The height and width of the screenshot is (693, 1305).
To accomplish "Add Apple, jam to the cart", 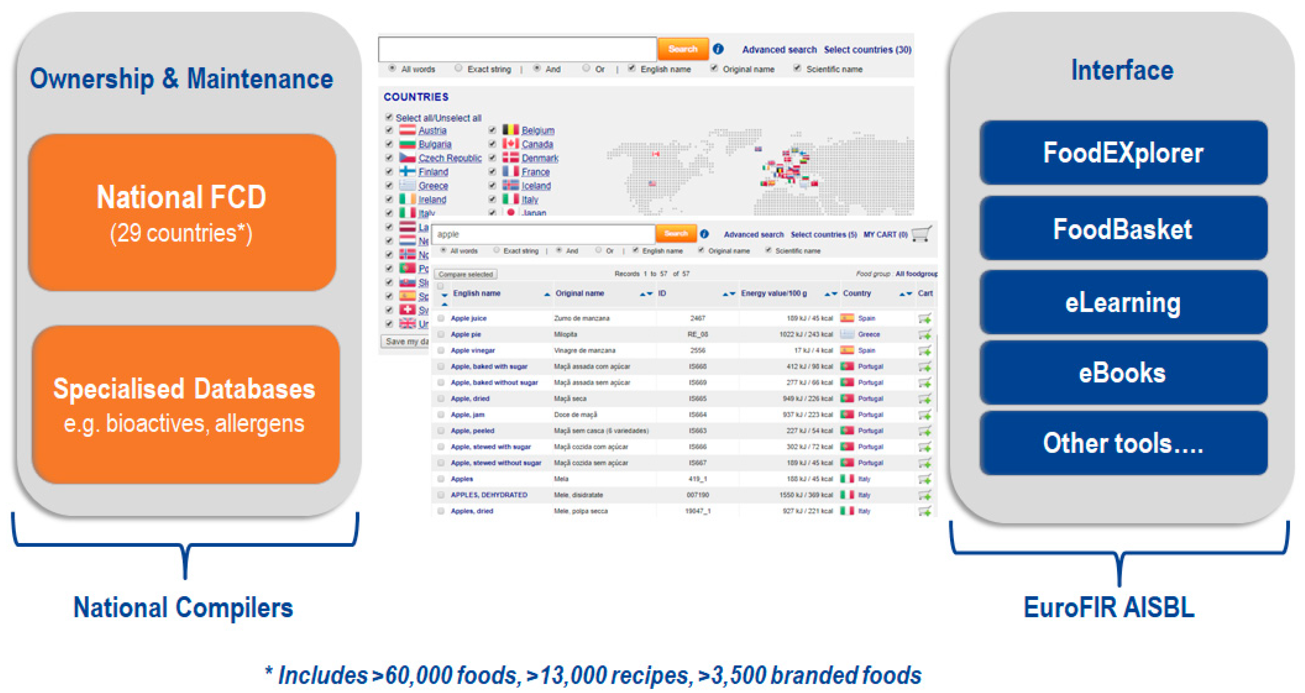I will pyautogui.click(x=924, y=415).
